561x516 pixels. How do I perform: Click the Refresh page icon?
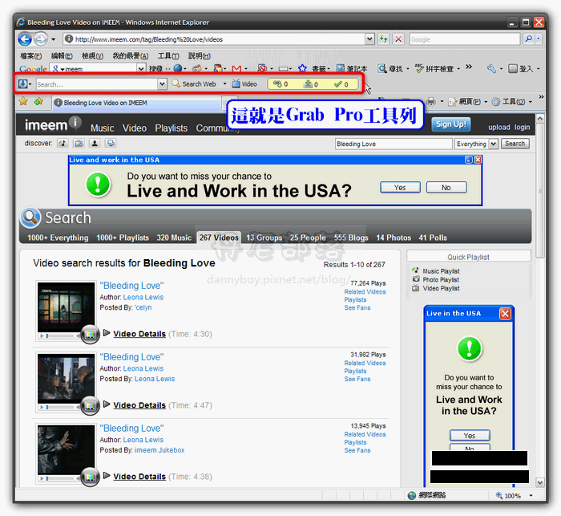pyautogui.click(x=384, y=39)
